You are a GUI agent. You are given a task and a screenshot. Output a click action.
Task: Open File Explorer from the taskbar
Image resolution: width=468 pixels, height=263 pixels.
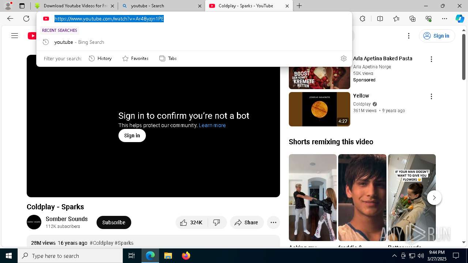click(168, 256)
